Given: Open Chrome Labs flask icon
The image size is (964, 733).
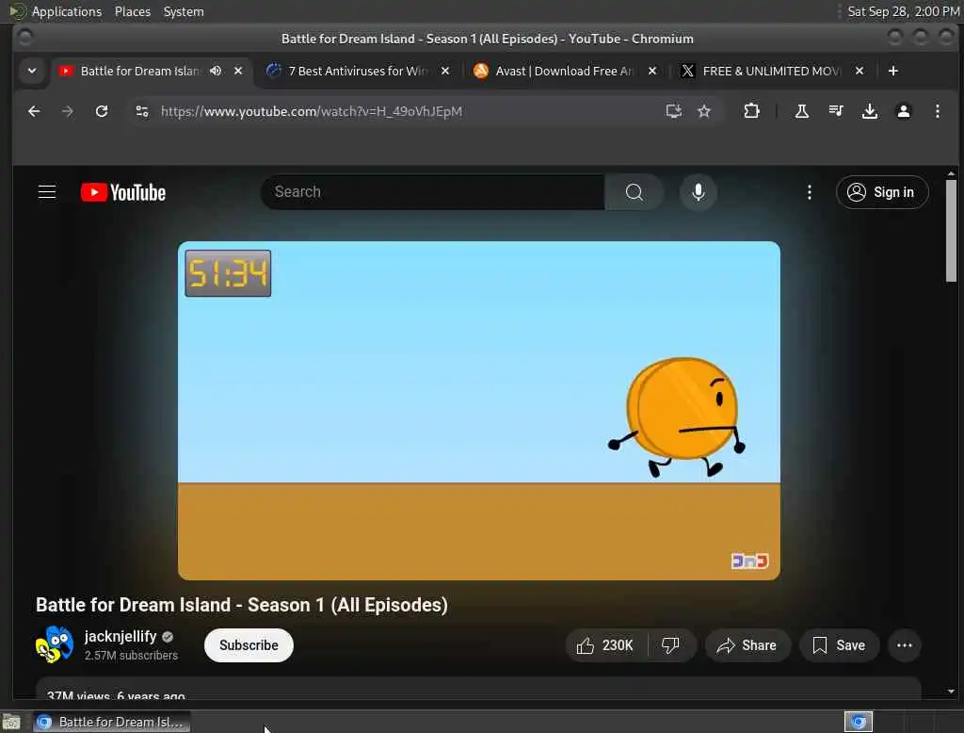Looking at the screenshot, I should (802, 111).
